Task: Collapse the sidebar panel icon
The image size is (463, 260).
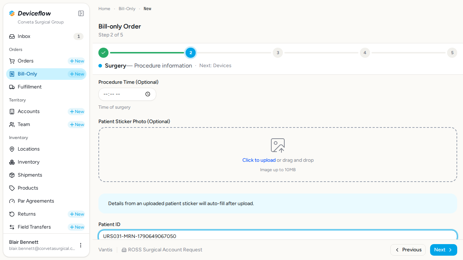Action: (81, 13)
